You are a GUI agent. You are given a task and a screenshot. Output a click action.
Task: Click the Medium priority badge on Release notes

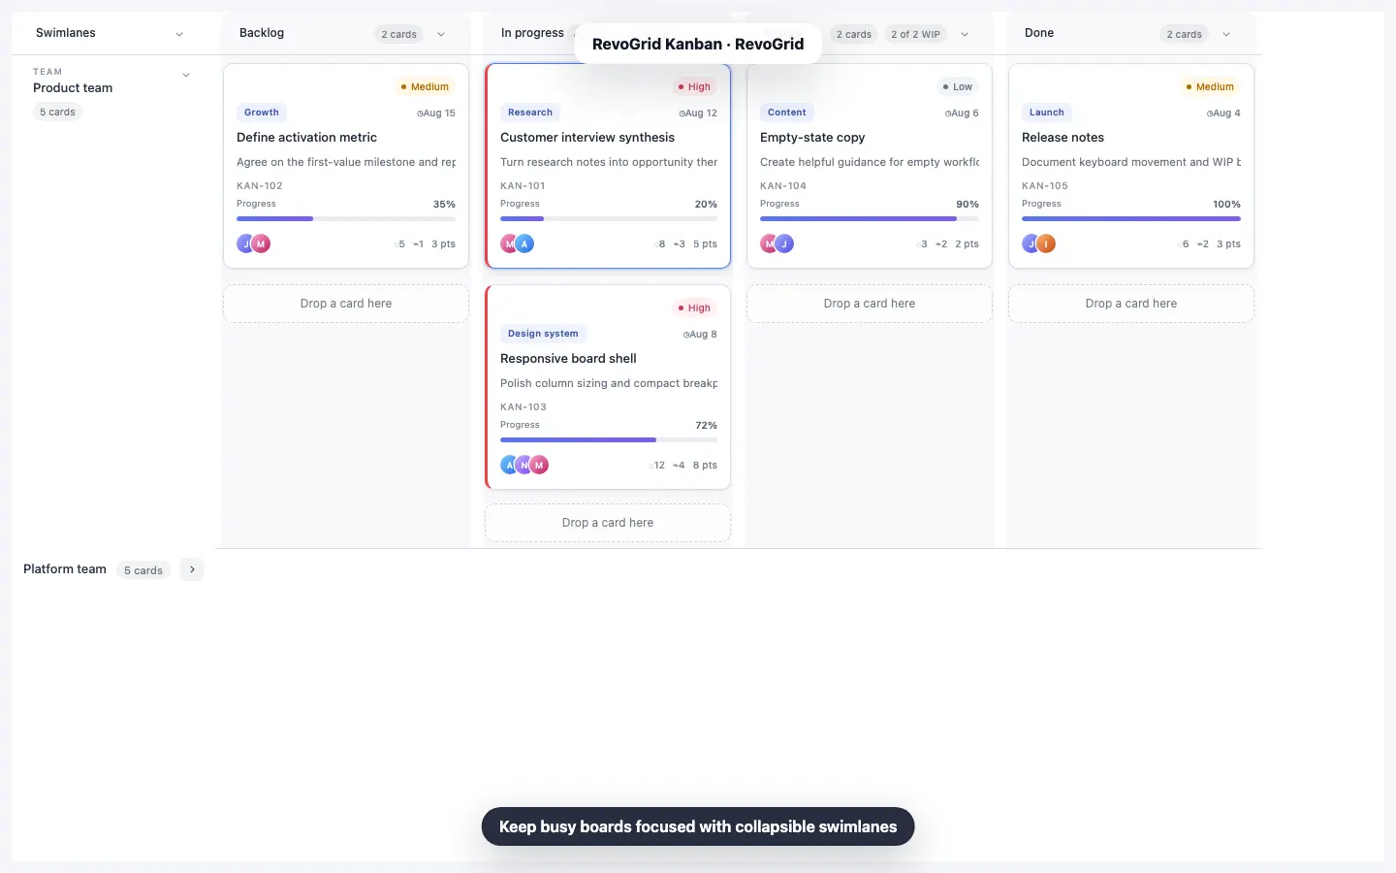tap(1210, 87)
